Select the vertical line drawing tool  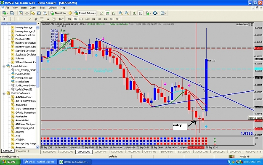(x=18, y=19)
